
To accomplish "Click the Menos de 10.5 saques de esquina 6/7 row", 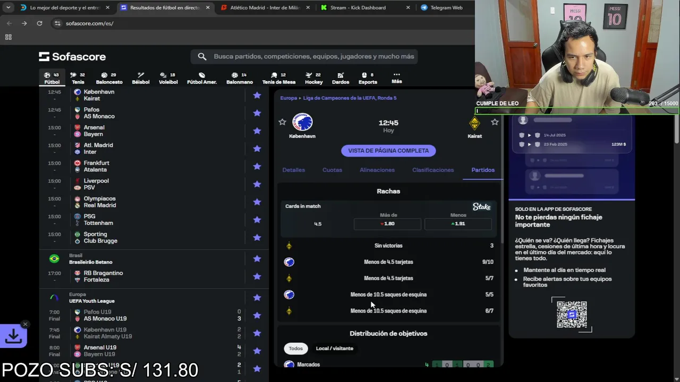I will pos(388,311).
